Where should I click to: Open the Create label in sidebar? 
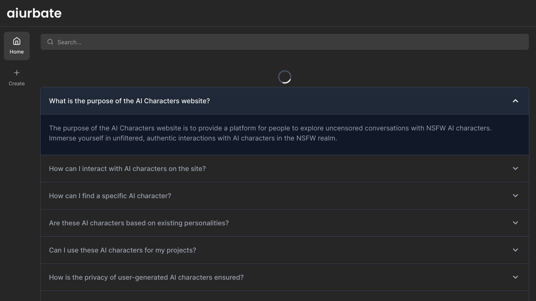(x=17, y=84)
